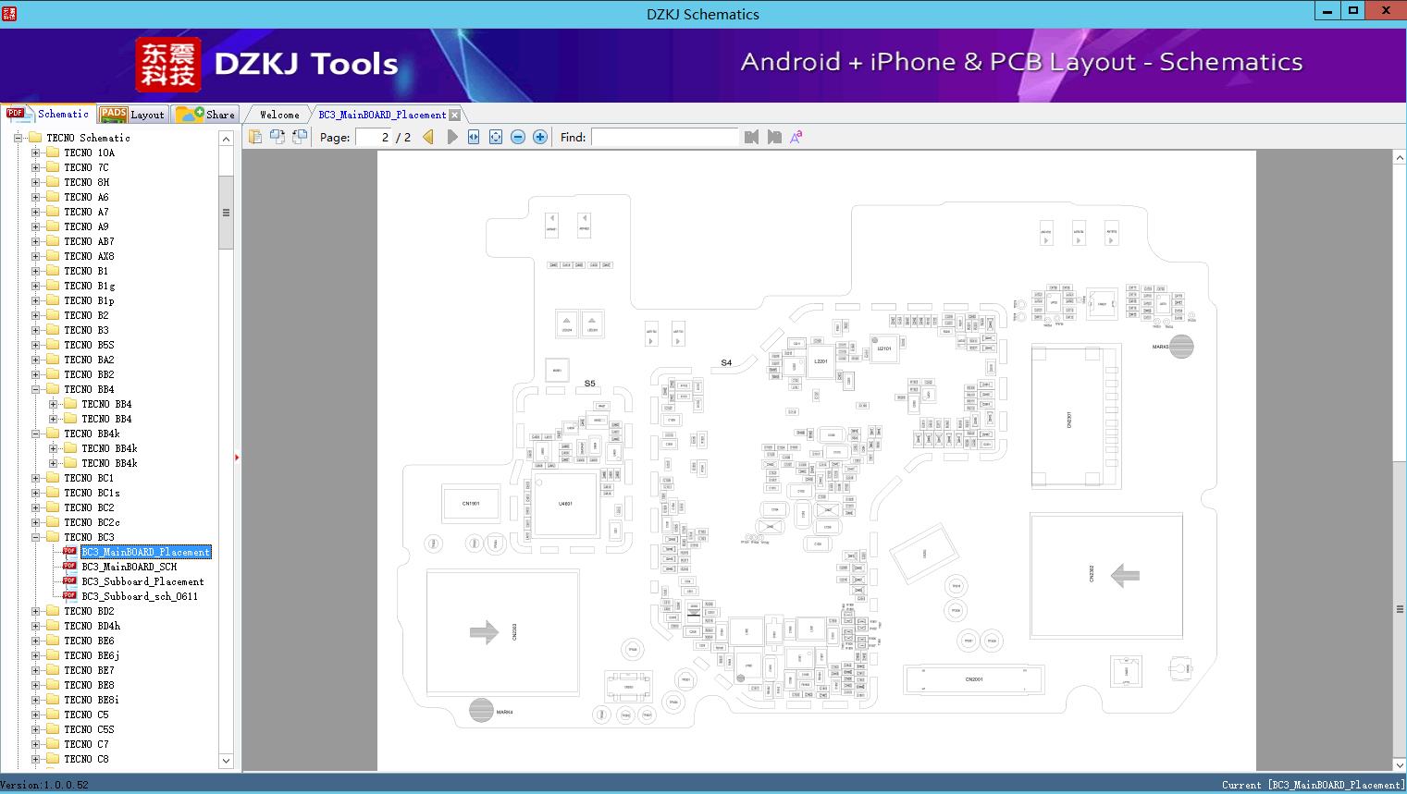Click the tree panel scrollbar thumb

click(226, 212)
